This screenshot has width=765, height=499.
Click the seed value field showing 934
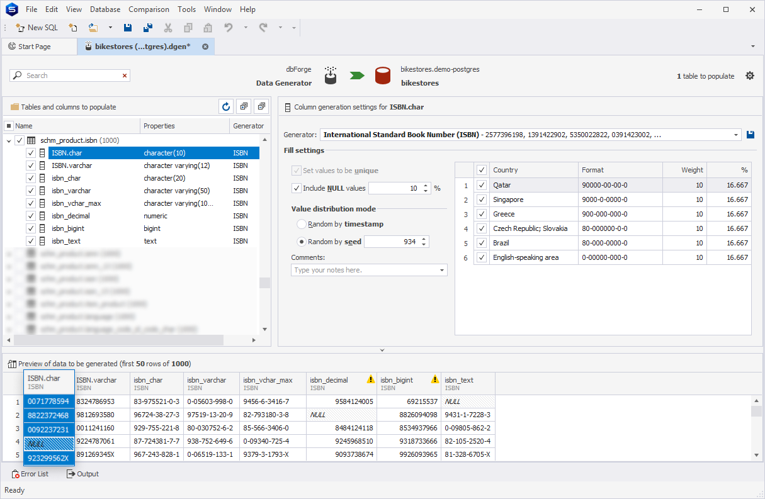tap(392, 242)
